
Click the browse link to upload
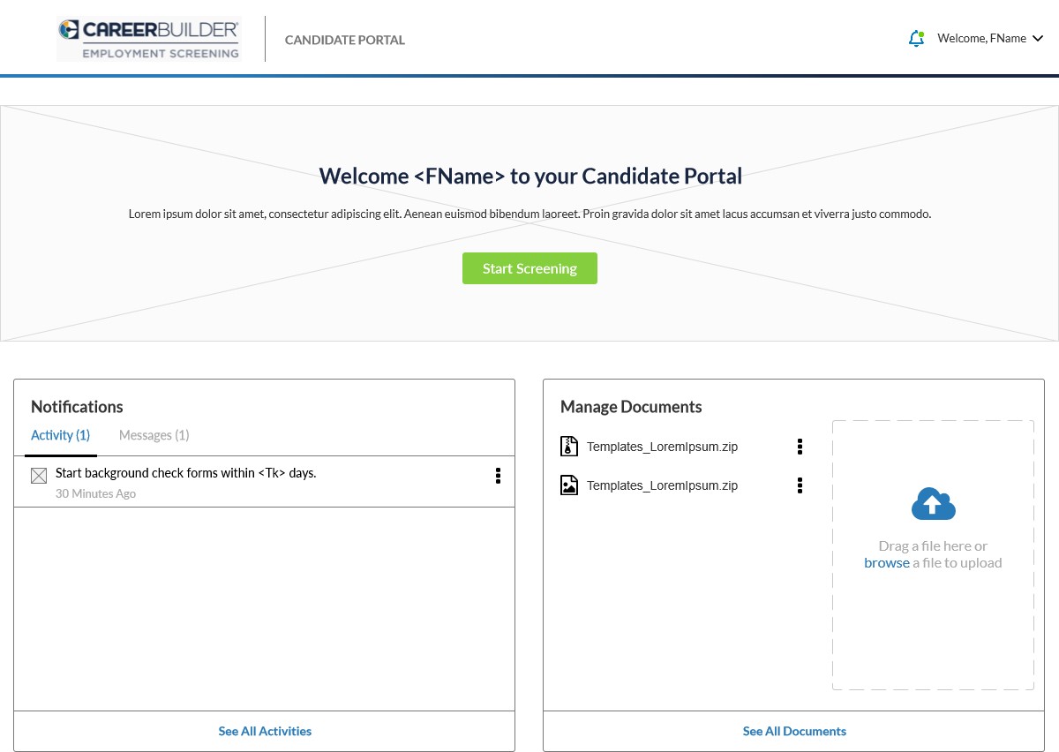(x=886, y=563)
